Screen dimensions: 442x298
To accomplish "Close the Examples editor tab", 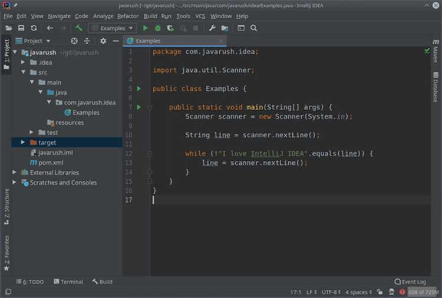I will (221, 41).
